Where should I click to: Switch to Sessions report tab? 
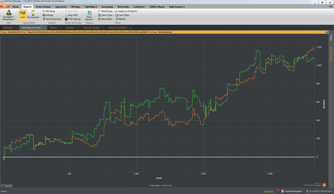pyautogui.click(x=70, y=28)
